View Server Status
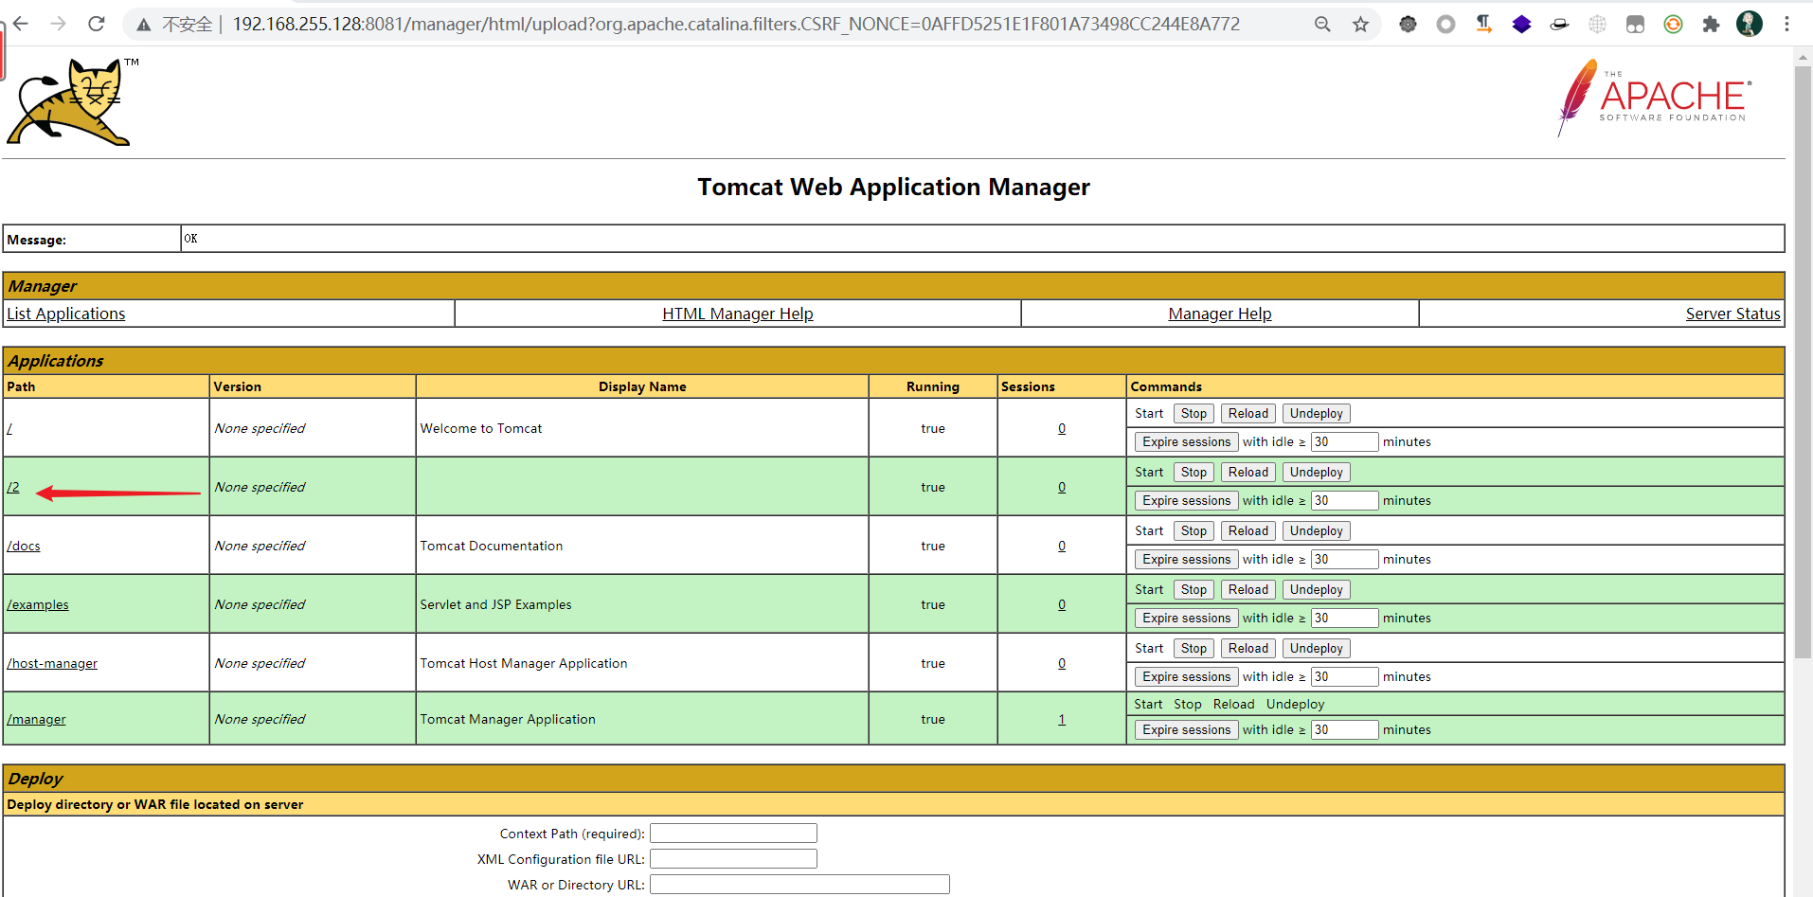Image resolution: width=1813 pixels, height=897 pixels. pyautogui.click(x=1733, y=314)
